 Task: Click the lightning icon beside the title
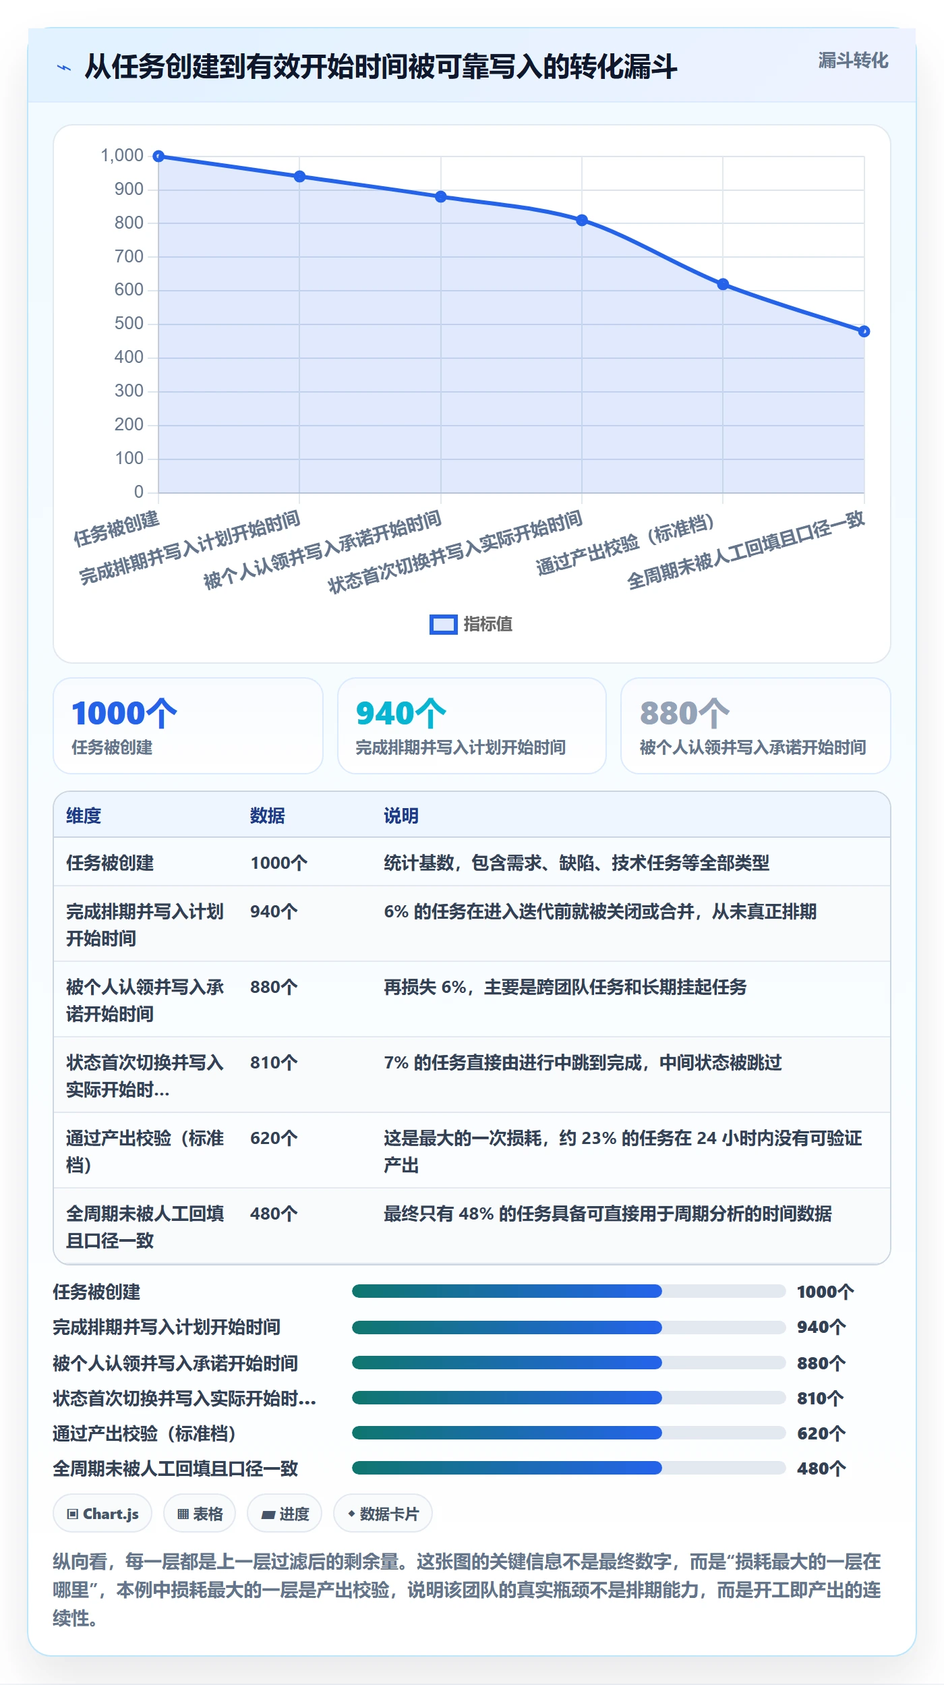64,67
